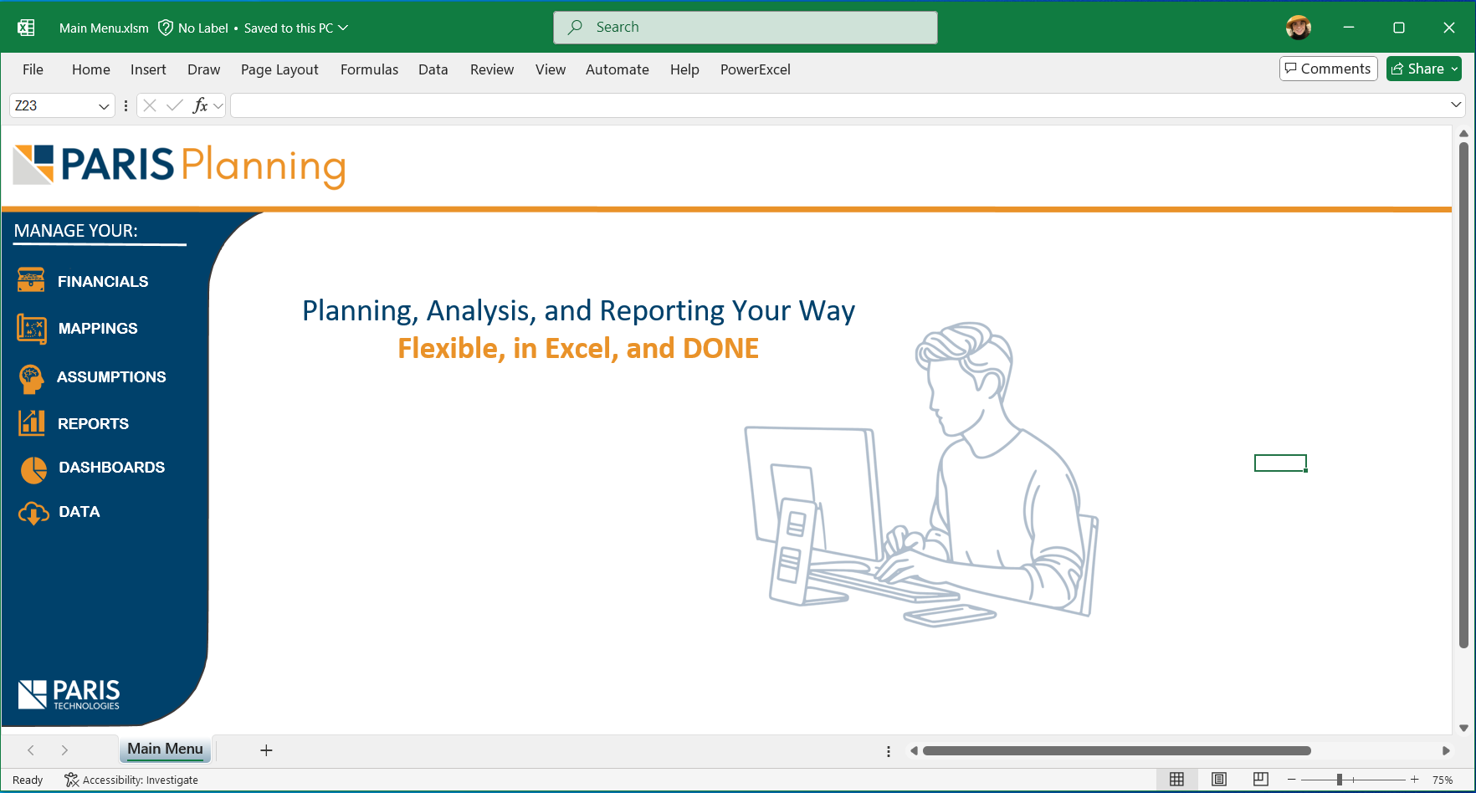1476x793 pixels.
Task: Click the Mappings map icon
Action: [32, 329]
